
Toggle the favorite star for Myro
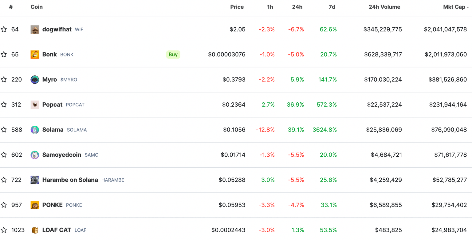point(4,80)
